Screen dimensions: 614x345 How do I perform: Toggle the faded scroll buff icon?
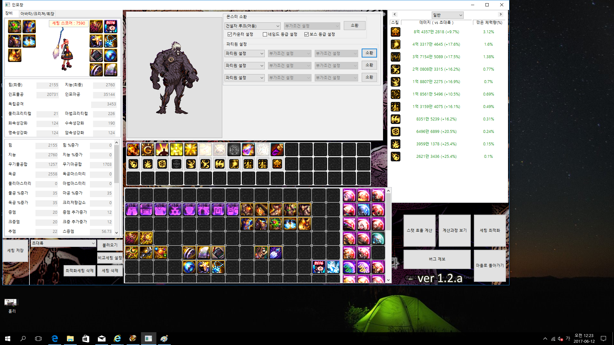pyautogui.click(x=205, y=149)
